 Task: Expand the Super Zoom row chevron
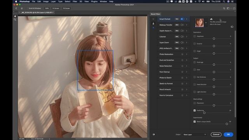point(187,42)
